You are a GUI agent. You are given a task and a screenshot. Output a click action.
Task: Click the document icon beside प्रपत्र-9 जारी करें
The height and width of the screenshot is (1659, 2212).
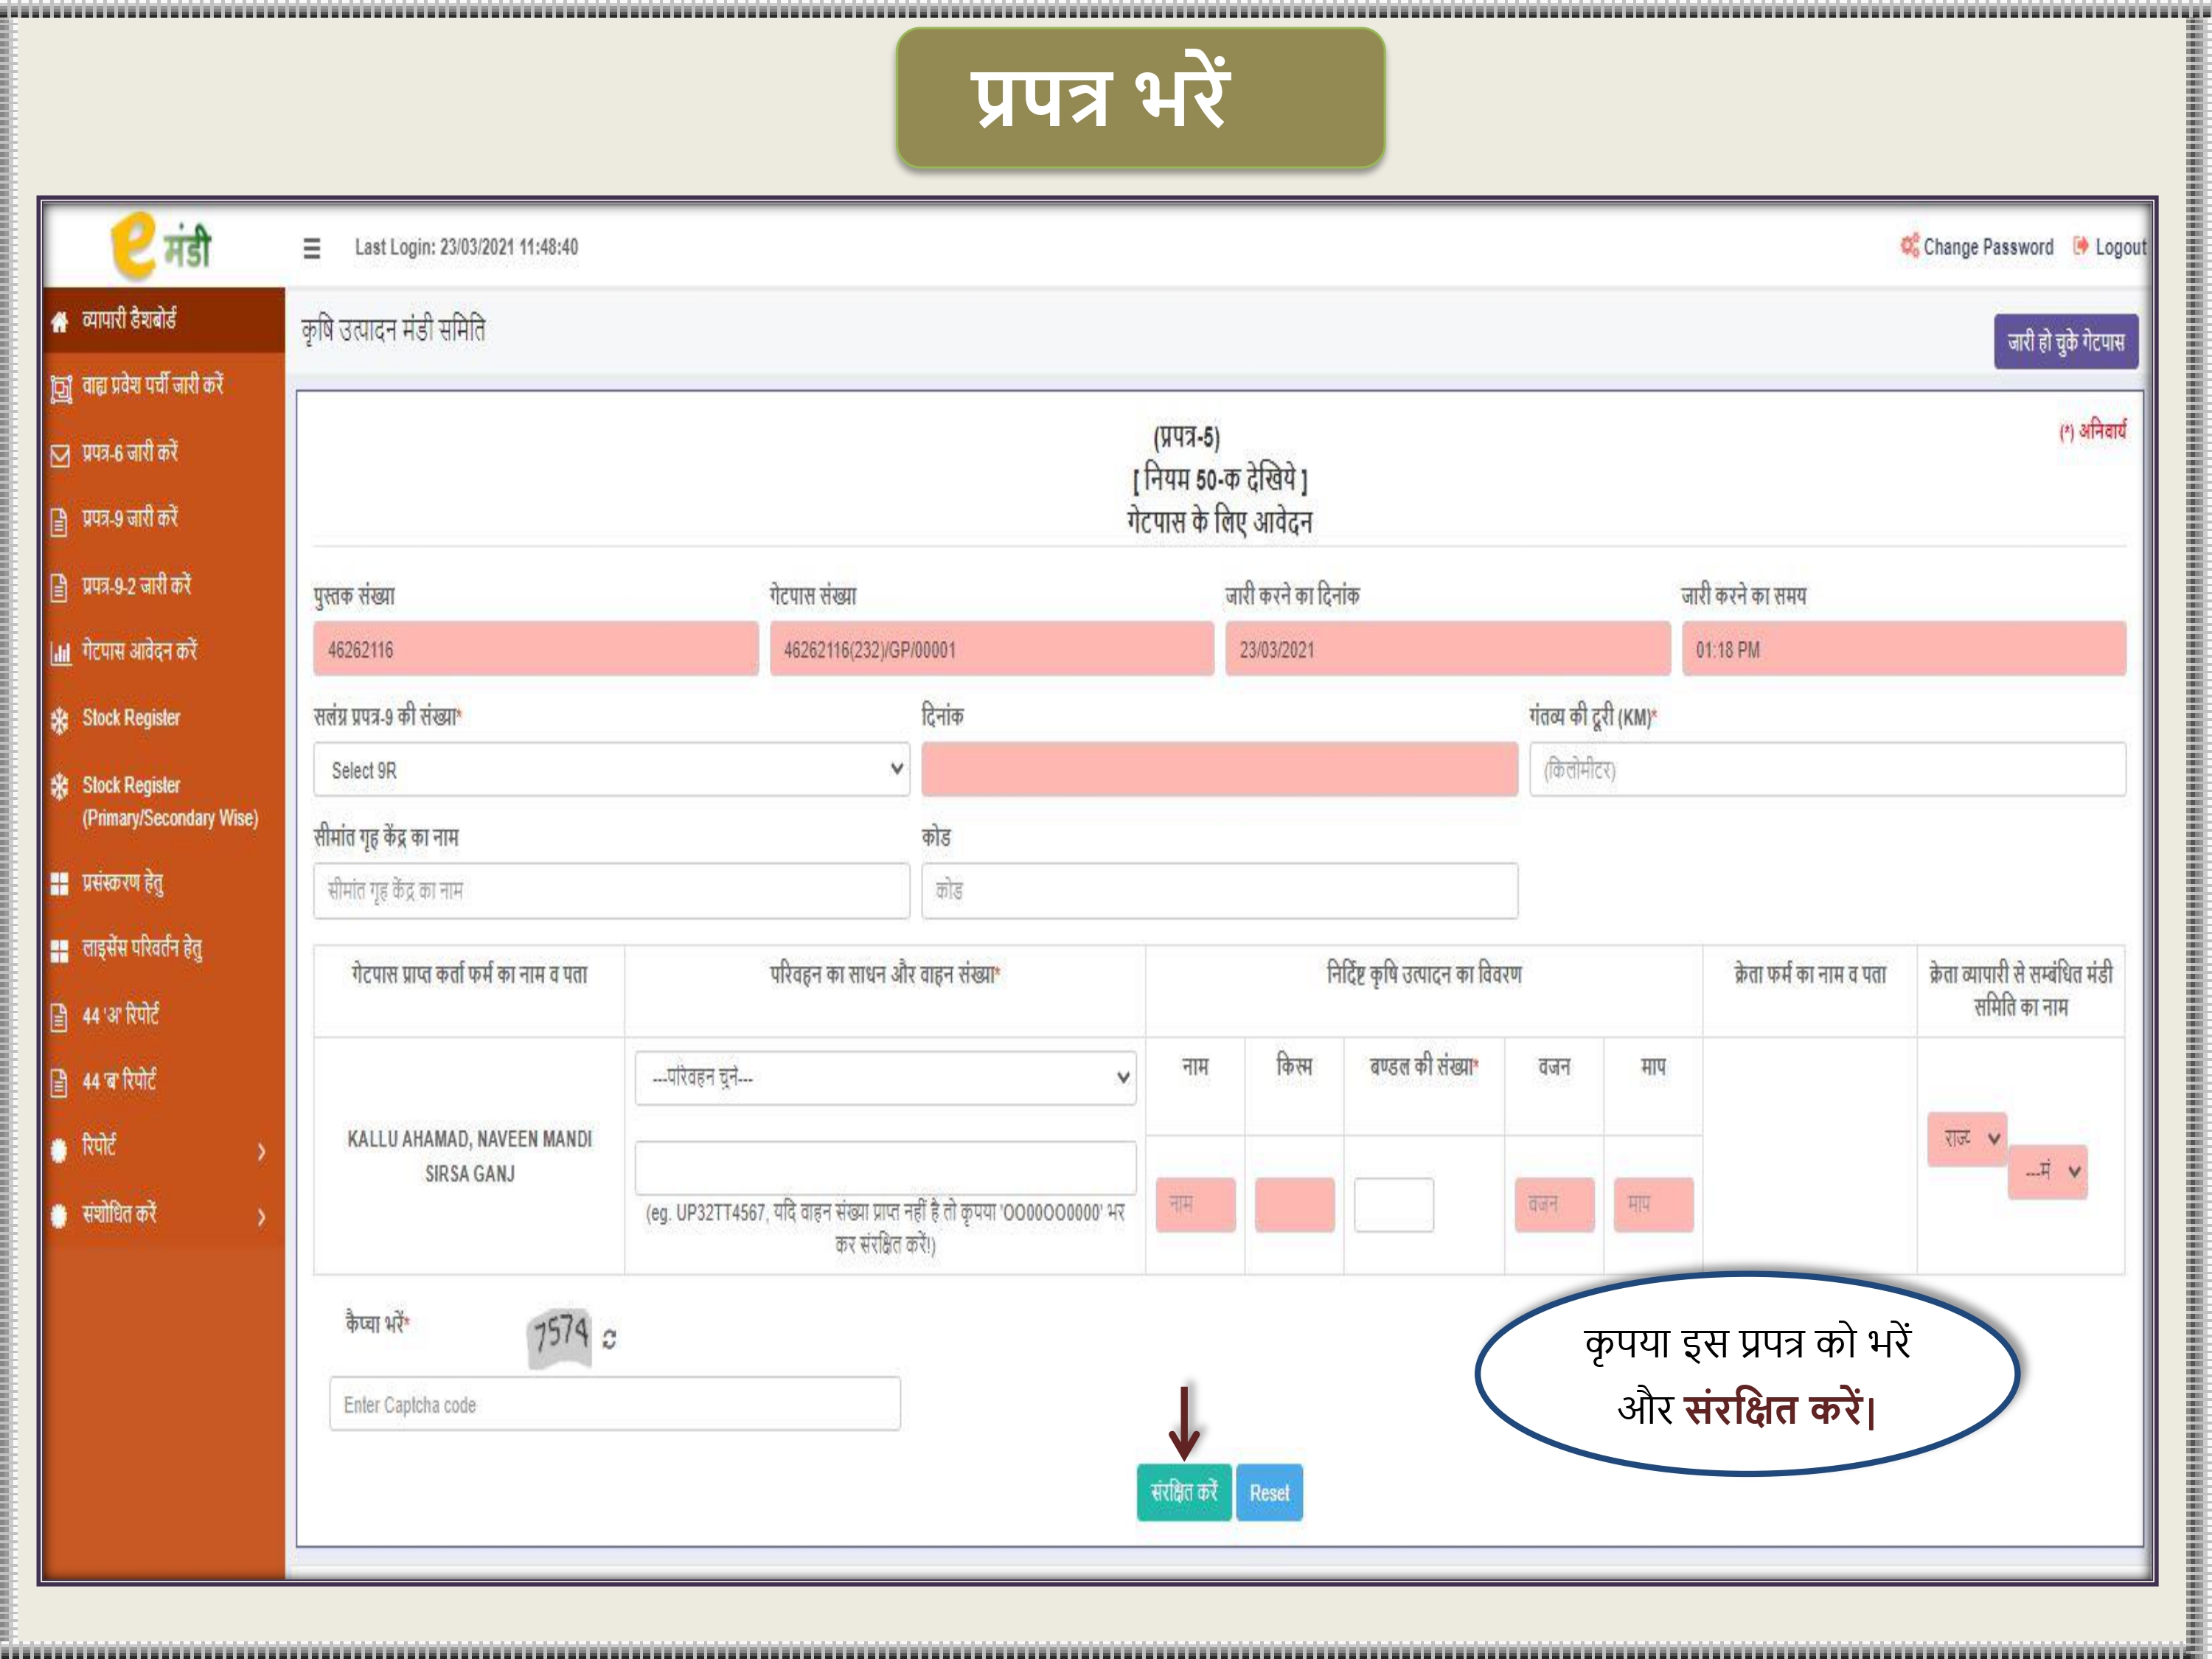59,521
